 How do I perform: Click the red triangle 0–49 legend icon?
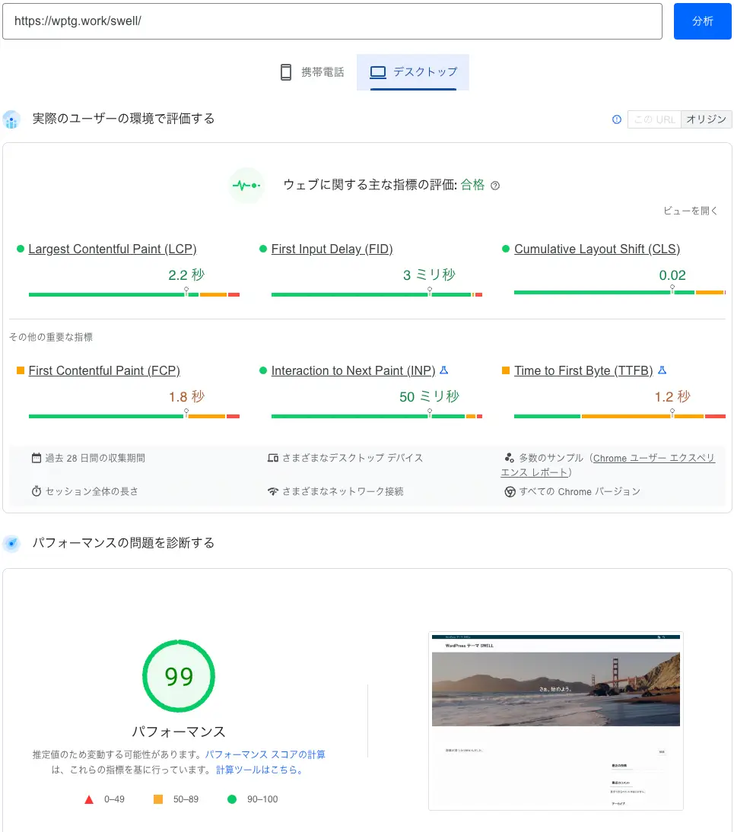click(89, 799)
